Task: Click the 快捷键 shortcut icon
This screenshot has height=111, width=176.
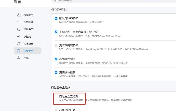Action: [x=19, y=36]
